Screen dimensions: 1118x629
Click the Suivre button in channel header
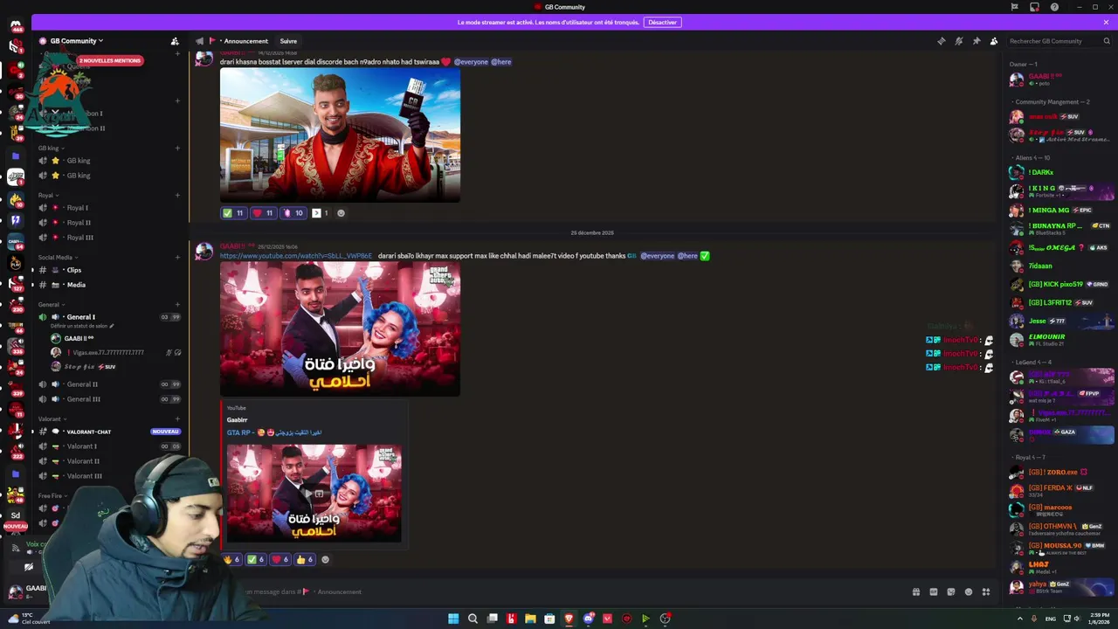click(288, 41)
